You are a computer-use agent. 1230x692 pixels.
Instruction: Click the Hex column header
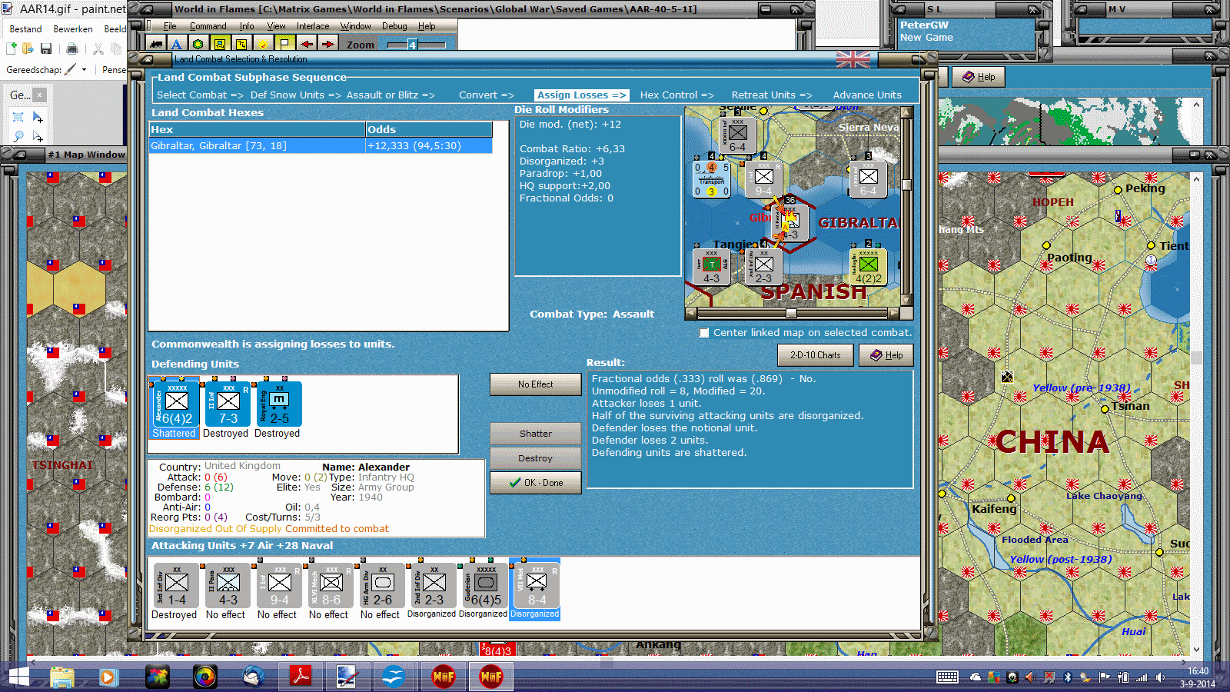click(258, 130)
